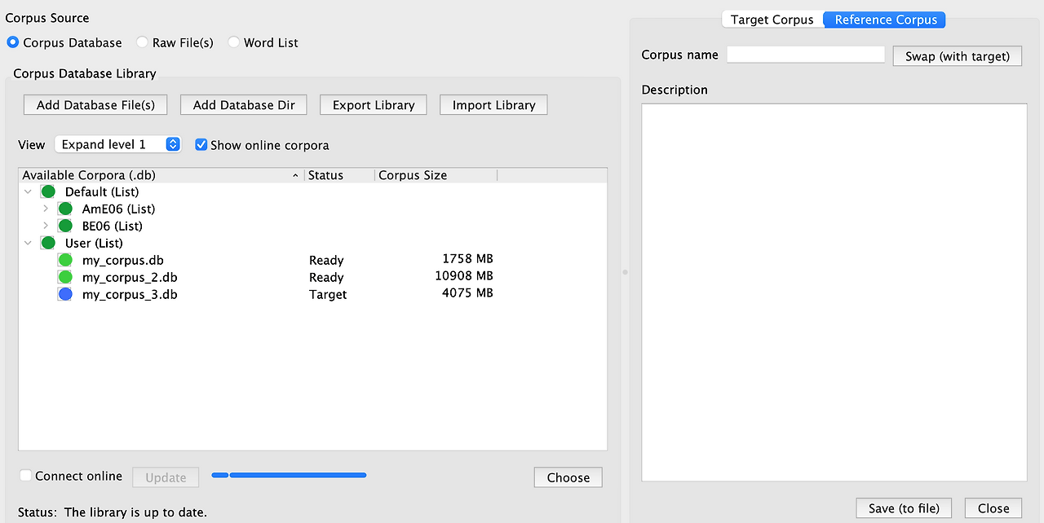Click the green status dot for Default (List)
1044x523 pixels.
point(48,191)
